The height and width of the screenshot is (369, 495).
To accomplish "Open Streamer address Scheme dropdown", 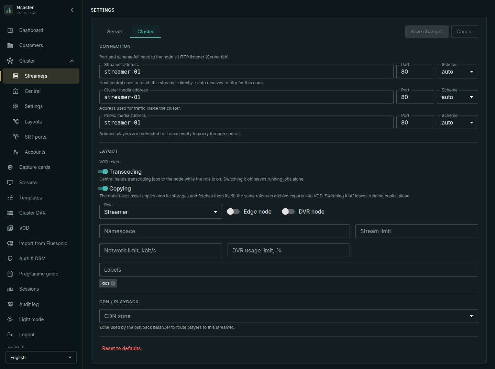I will (457, 72).
